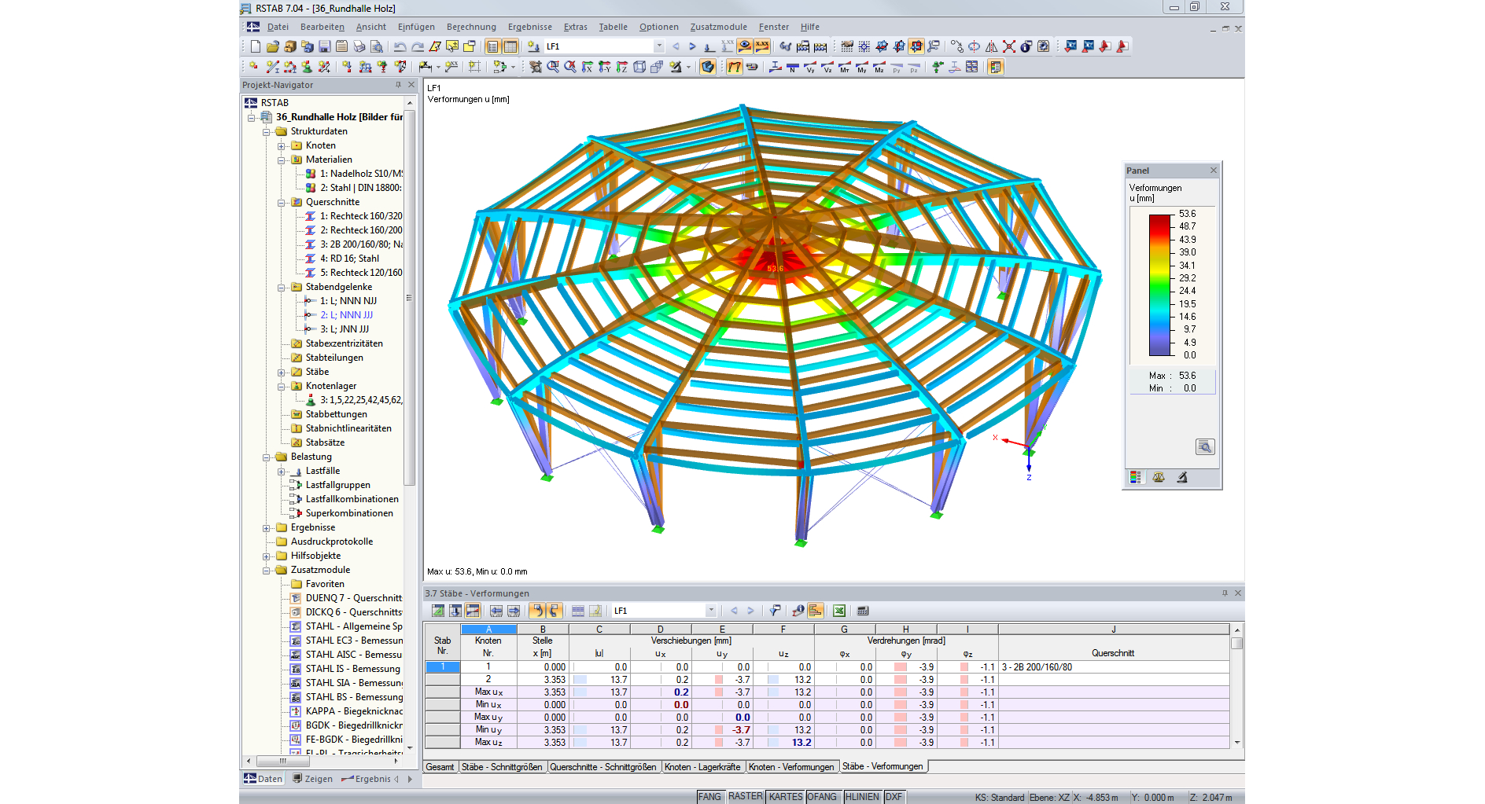Toggle the show results eye button

[x=745, y=46]
